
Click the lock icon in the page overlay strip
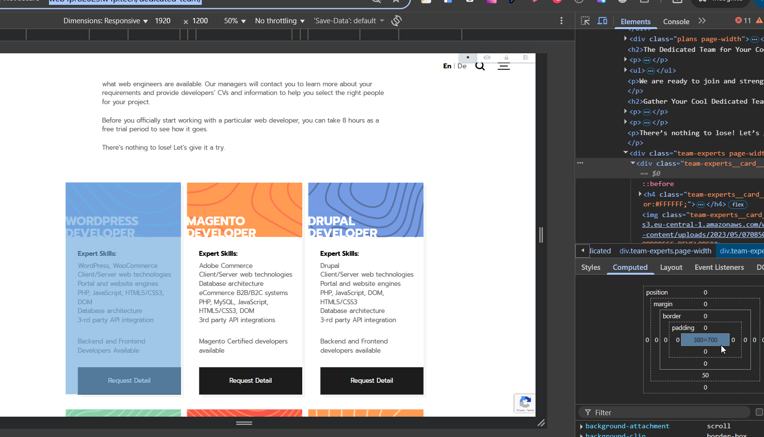point(506,58)
